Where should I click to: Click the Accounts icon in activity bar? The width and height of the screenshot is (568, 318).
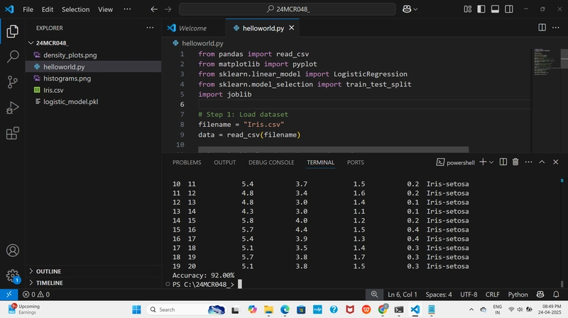pos(13,251)
